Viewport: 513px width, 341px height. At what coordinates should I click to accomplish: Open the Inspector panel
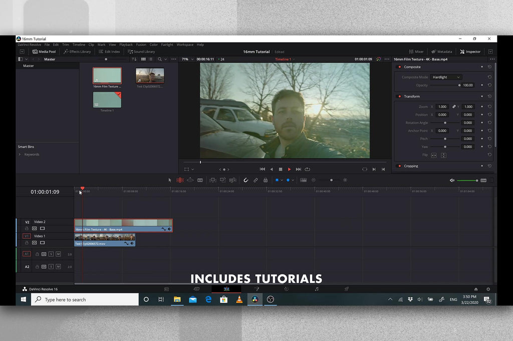click(470, 52)
